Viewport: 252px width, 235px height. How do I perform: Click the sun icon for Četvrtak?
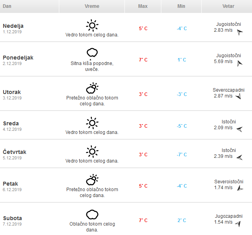92,151
